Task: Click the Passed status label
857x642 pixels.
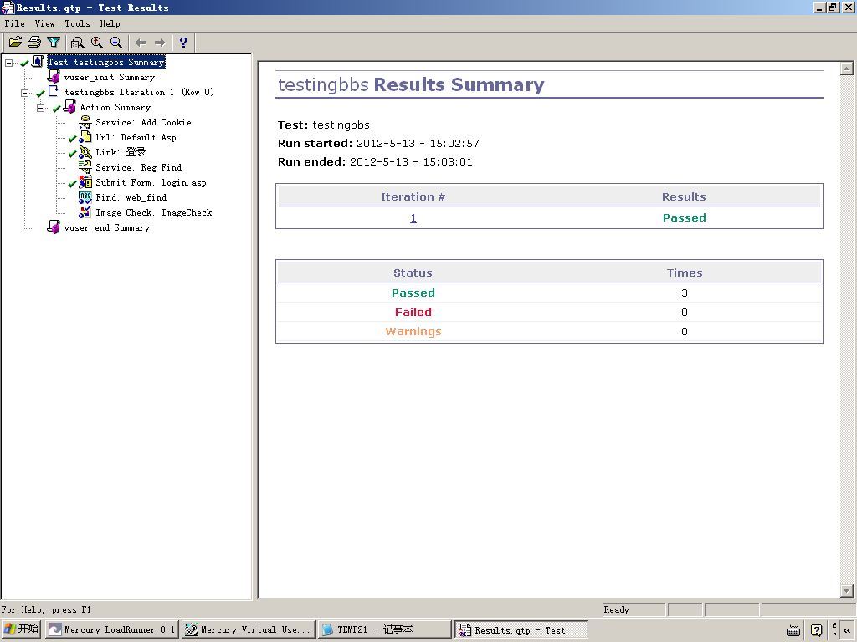Action: click(x=413, y=293)
